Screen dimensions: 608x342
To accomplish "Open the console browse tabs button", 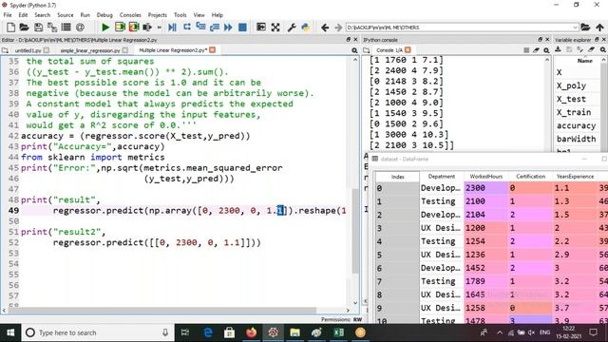I will click(367, 50).
